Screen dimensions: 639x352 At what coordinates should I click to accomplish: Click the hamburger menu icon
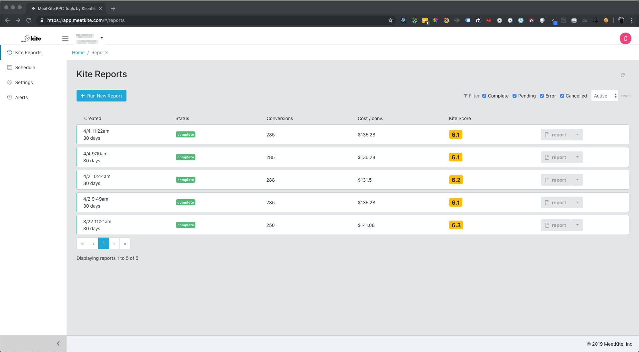point(65,39)
